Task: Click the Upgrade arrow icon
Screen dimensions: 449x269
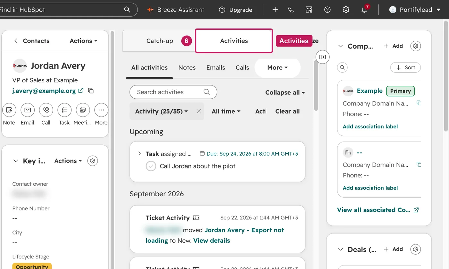Action: pos(222,10)
